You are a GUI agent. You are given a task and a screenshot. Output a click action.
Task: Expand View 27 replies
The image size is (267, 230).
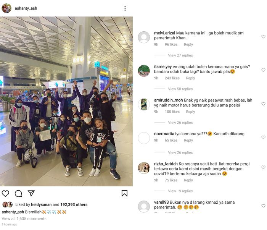tap(180, 55)
